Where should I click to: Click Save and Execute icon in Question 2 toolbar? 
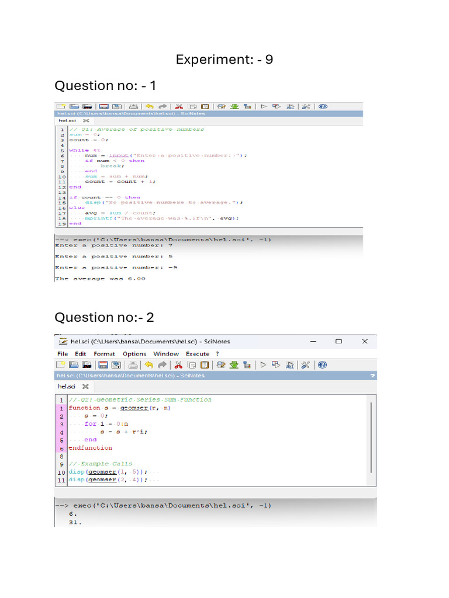click(x=276, y=365)
